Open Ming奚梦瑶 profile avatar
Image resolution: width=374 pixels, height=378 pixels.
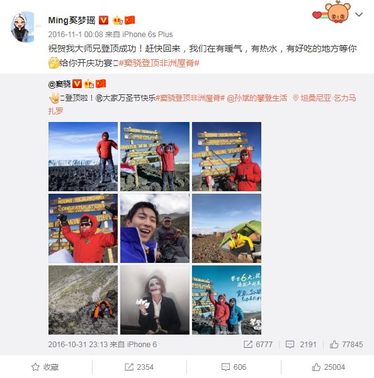22,27
